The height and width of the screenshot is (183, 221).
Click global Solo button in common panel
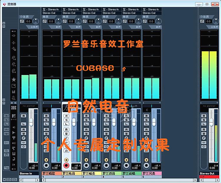click(x=6, y=120)
